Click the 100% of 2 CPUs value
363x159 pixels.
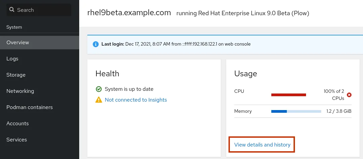point(334,95)
